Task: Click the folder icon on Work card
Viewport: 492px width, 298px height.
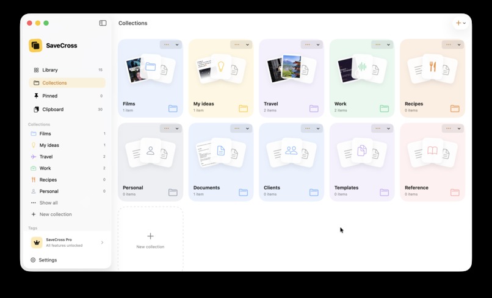Action: tap(385, 108)
